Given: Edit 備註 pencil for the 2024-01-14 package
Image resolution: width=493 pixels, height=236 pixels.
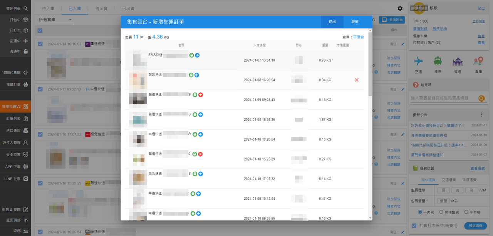Looking at the screenshot, I should tap(403, 44).
